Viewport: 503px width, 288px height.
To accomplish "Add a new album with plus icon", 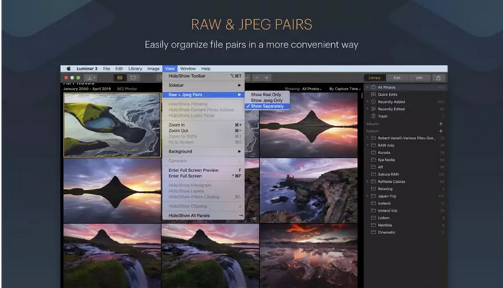I will pos(441,124).
